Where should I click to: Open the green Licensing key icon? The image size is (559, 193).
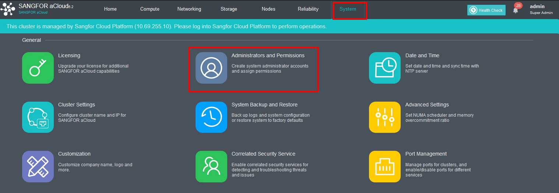(38, 68)
